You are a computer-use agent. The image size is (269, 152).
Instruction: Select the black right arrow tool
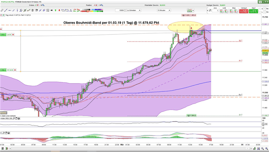tap(52, 10)
